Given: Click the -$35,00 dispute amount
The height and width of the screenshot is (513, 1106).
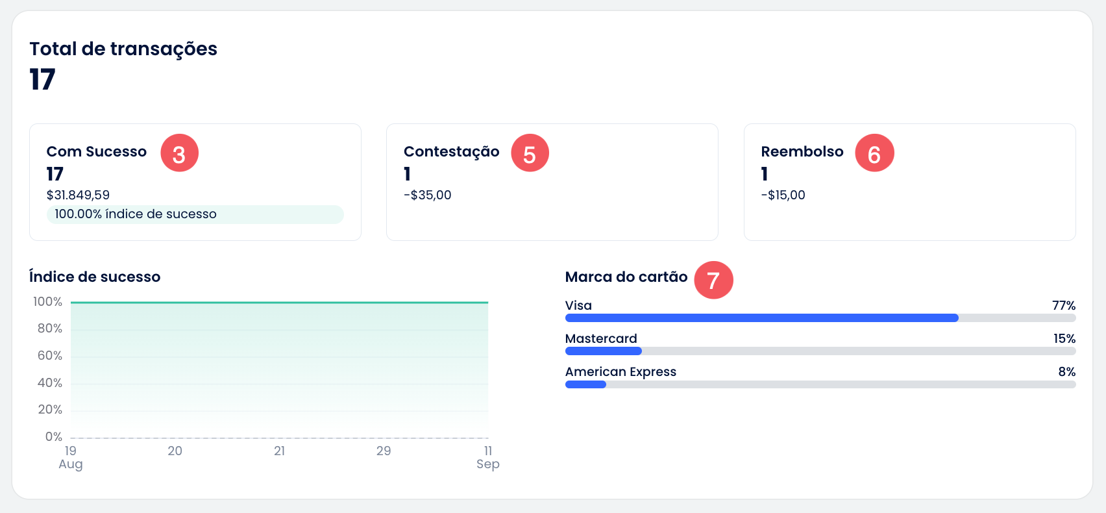Looking at the screenshot, I should tap(427, 195).
